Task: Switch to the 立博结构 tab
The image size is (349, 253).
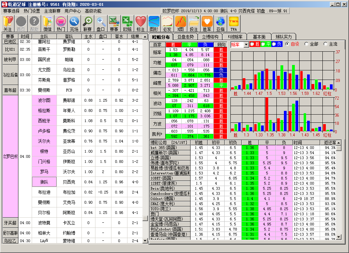Action: click(210, 37)
